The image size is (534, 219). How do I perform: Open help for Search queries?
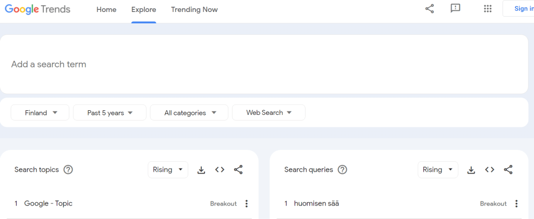tap(342, 170)
